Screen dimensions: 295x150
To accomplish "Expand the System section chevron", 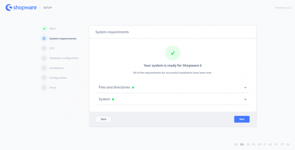I will pos(245,99).
